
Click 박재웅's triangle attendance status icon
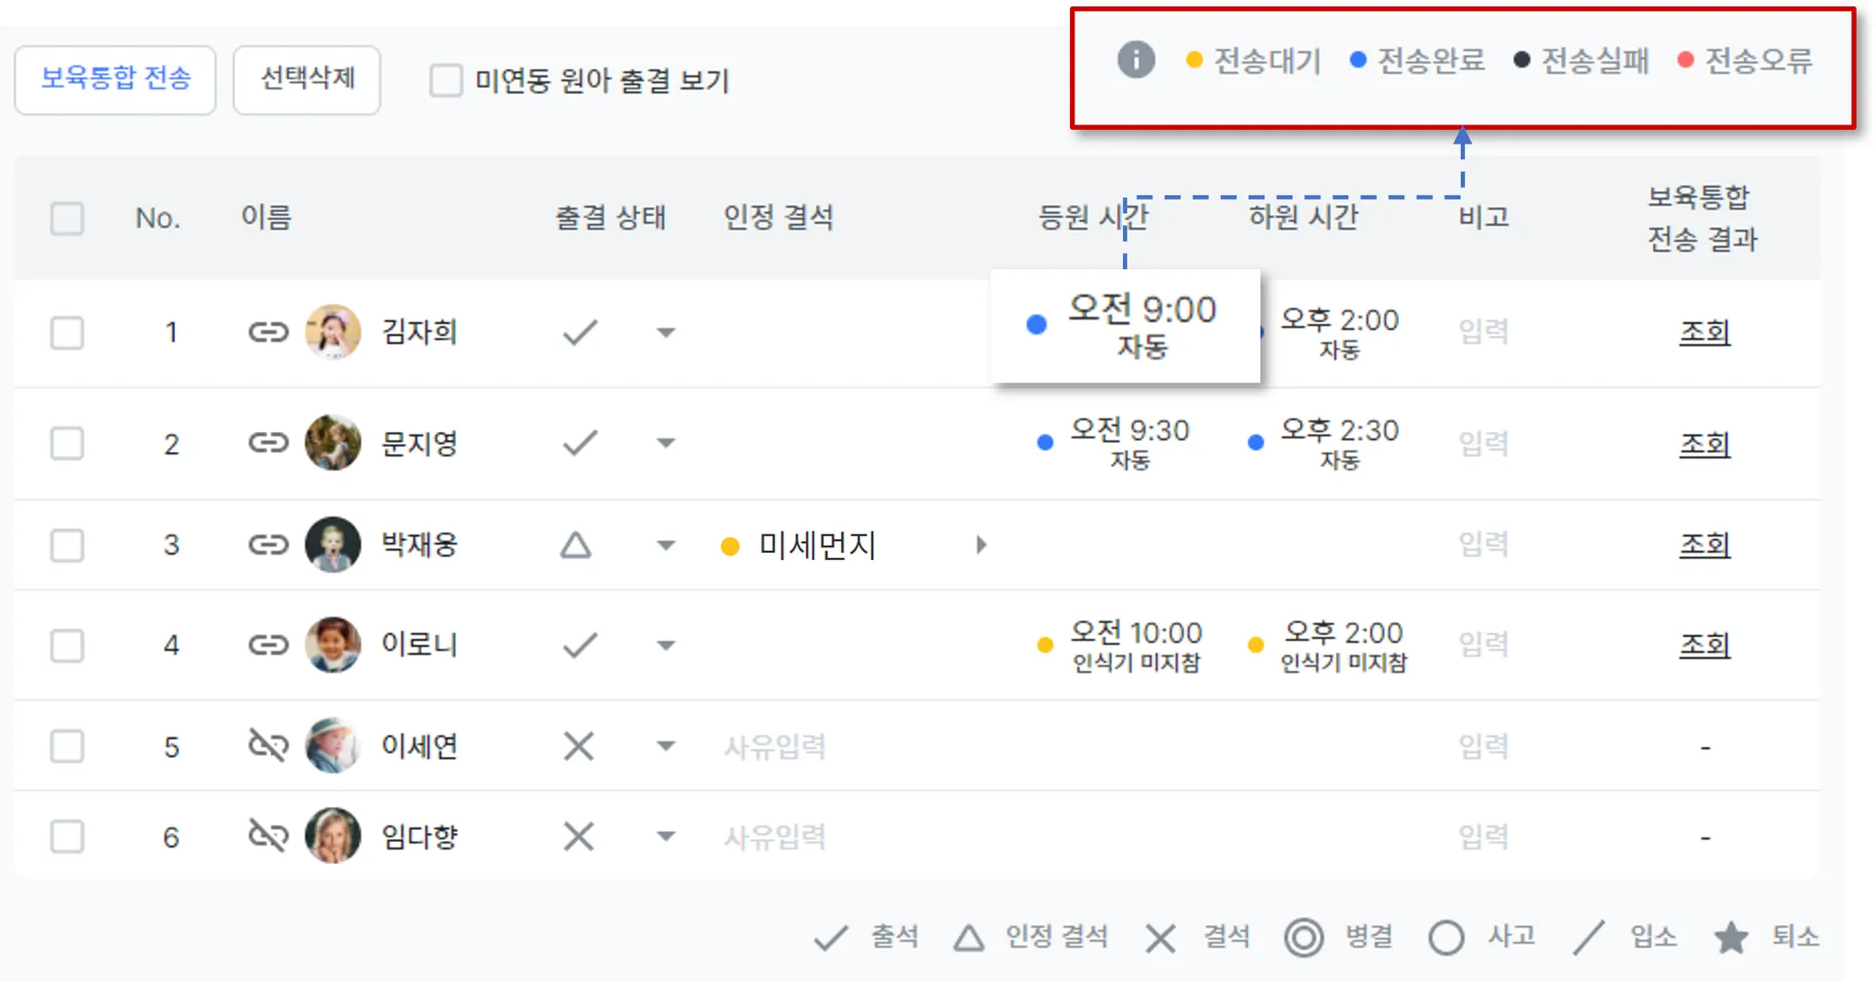click(x=575, y=545)
